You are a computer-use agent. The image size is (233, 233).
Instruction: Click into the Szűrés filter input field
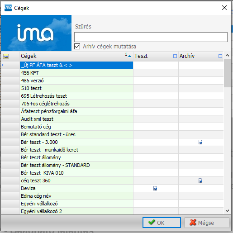coord(151,37)
